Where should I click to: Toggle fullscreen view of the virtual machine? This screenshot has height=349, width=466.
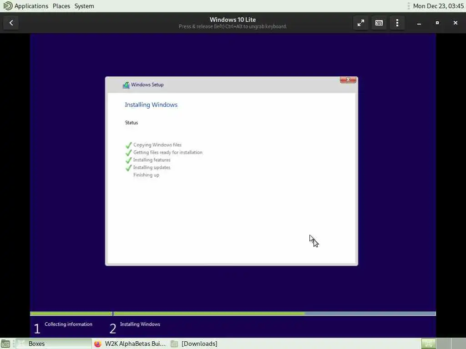click(x=360, y=23)
